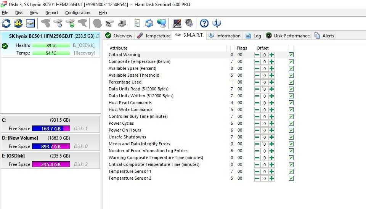This screenshot has width=366, height=209.
Task: Click the yellow warning refresh toolbar icon
Action: click(18, 23)
